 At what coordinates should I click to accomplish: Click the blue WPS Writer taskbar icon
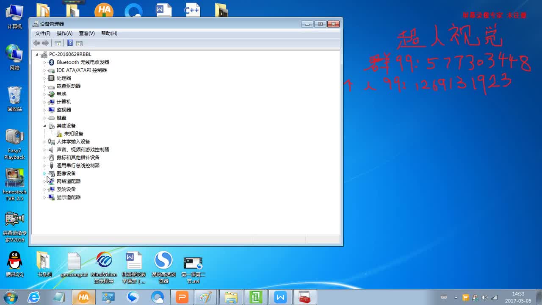(x=280, y=297)
